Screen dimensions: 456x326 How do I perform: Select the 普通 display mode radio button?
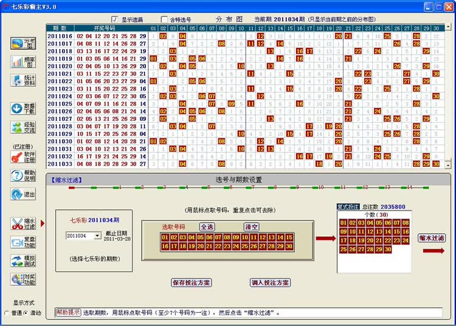pos(7,313)
